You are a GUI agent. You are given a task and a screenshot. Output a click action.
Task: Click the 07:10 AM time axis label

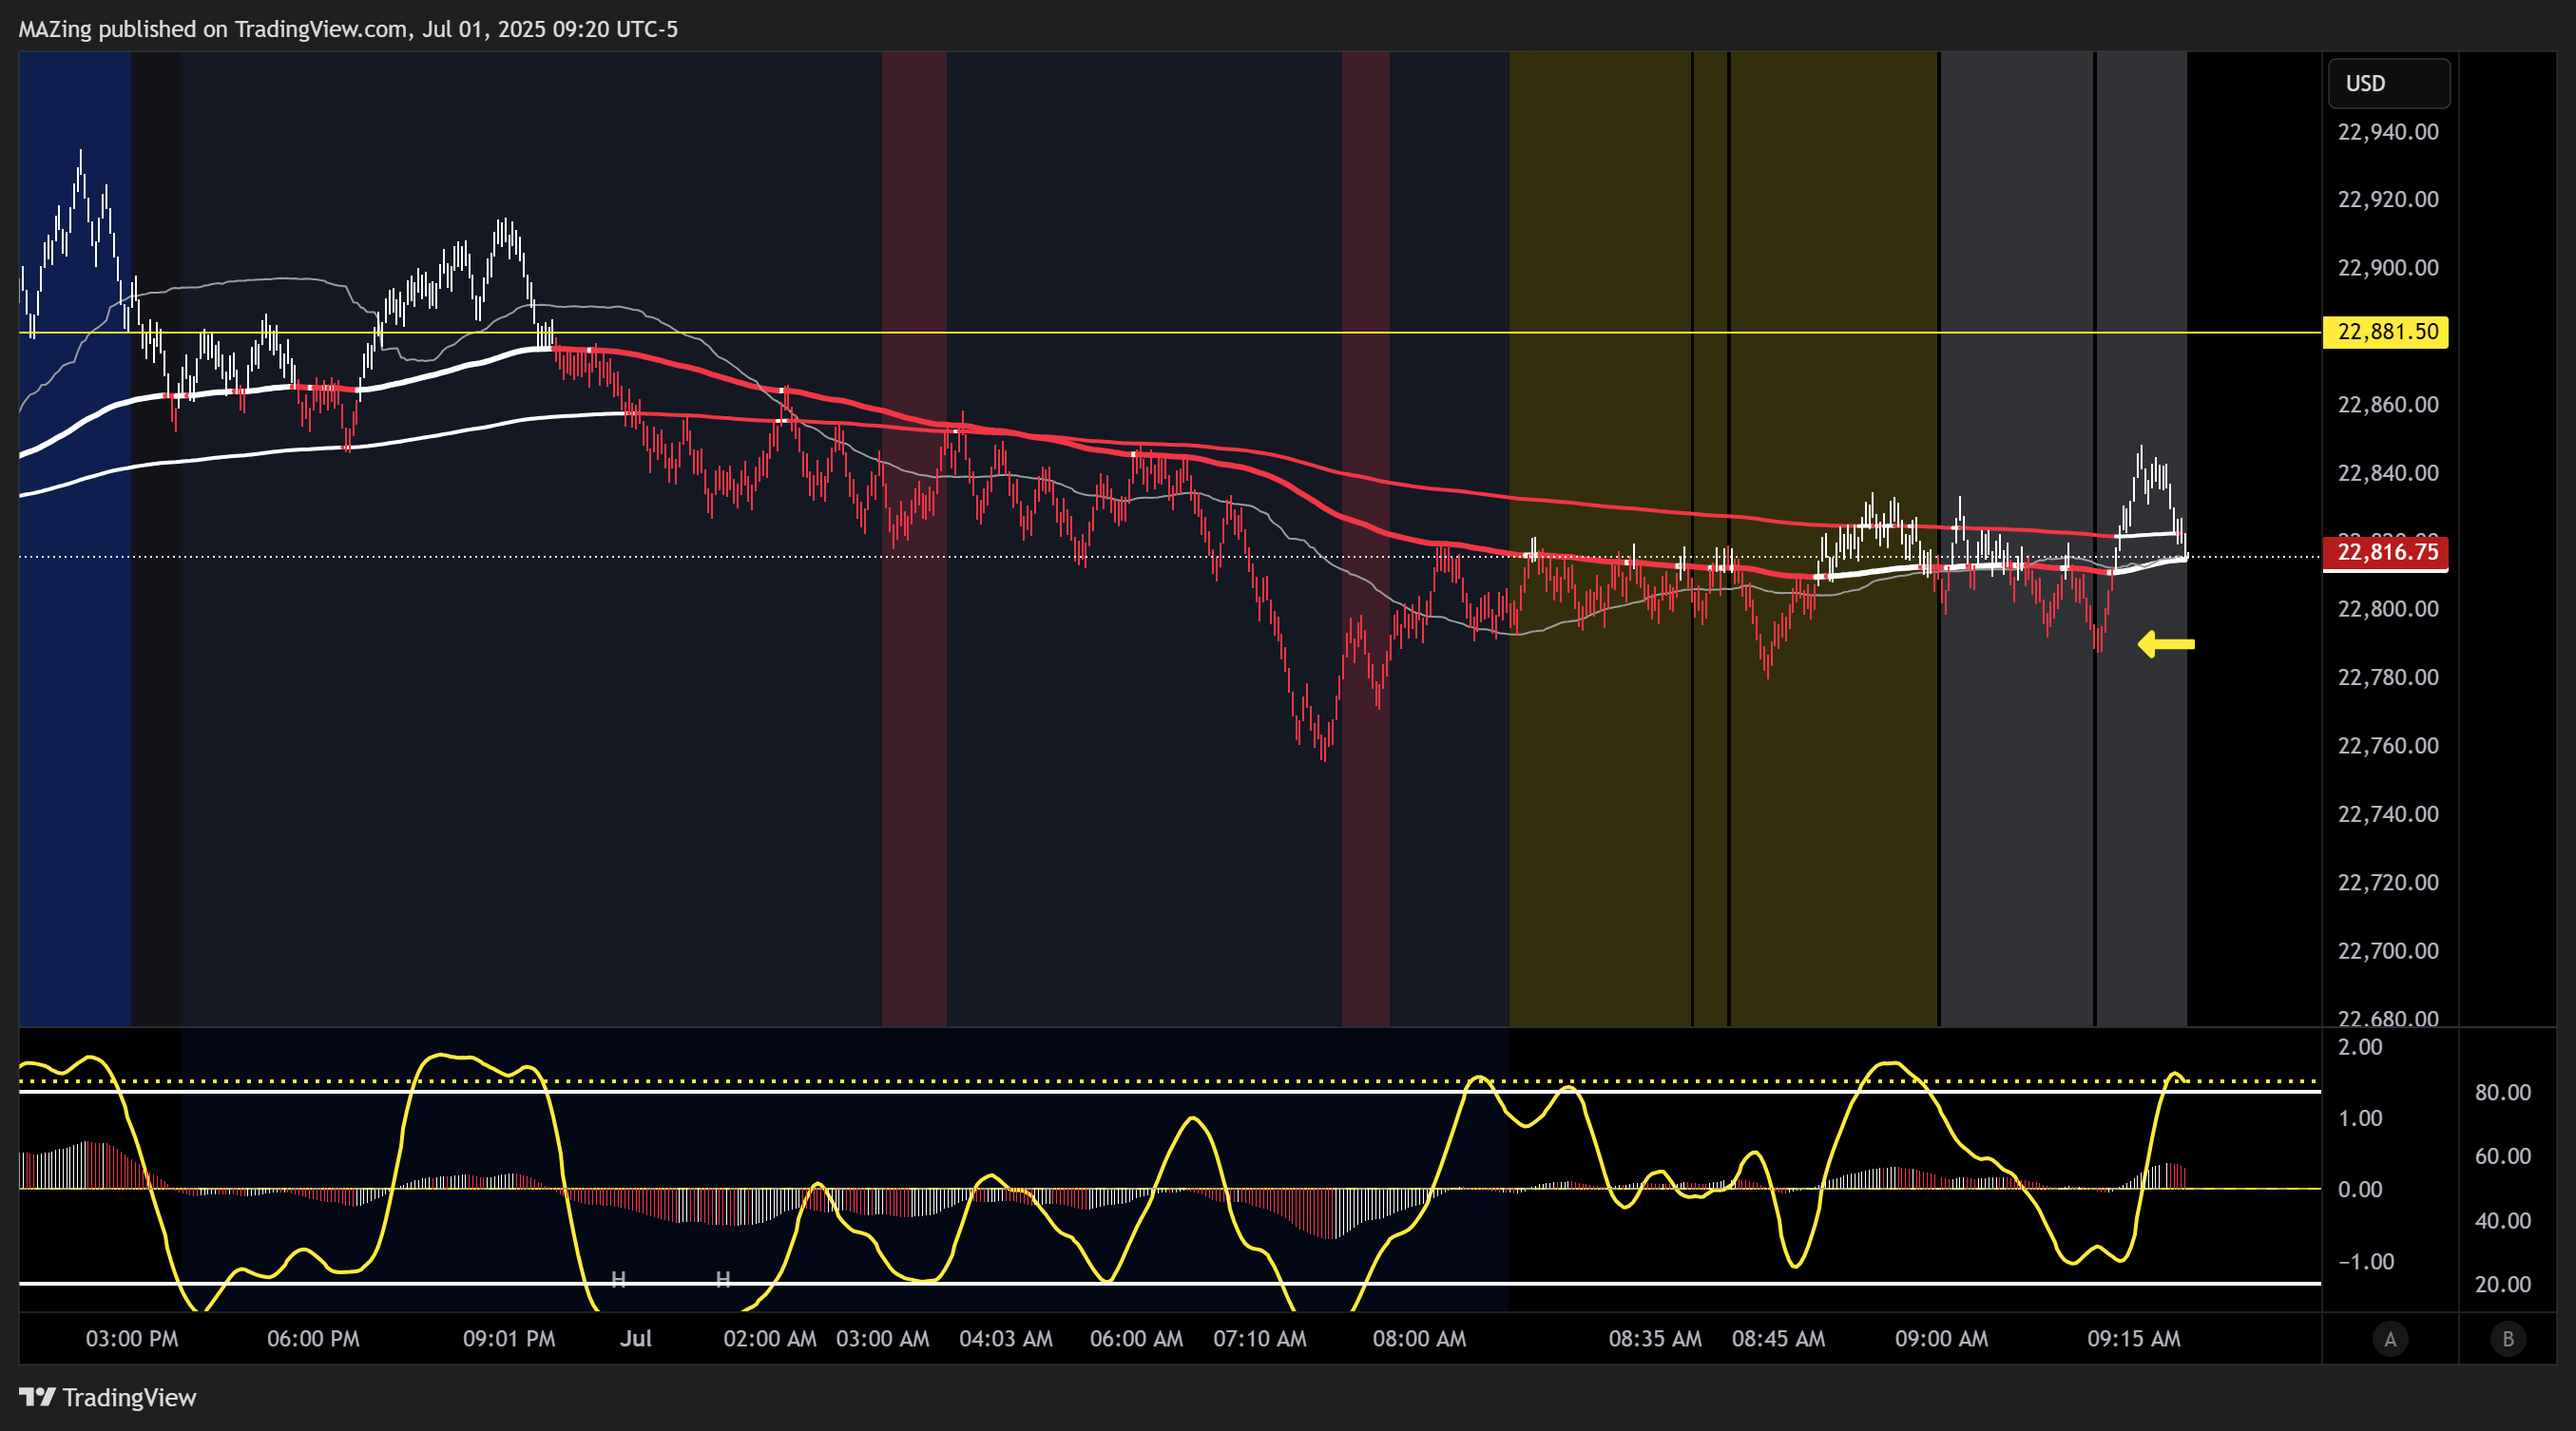pos(1260,1339)
